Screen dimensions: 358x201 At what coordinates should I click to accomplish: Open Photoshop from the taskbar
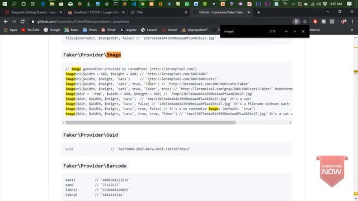(x=258, y=4)
